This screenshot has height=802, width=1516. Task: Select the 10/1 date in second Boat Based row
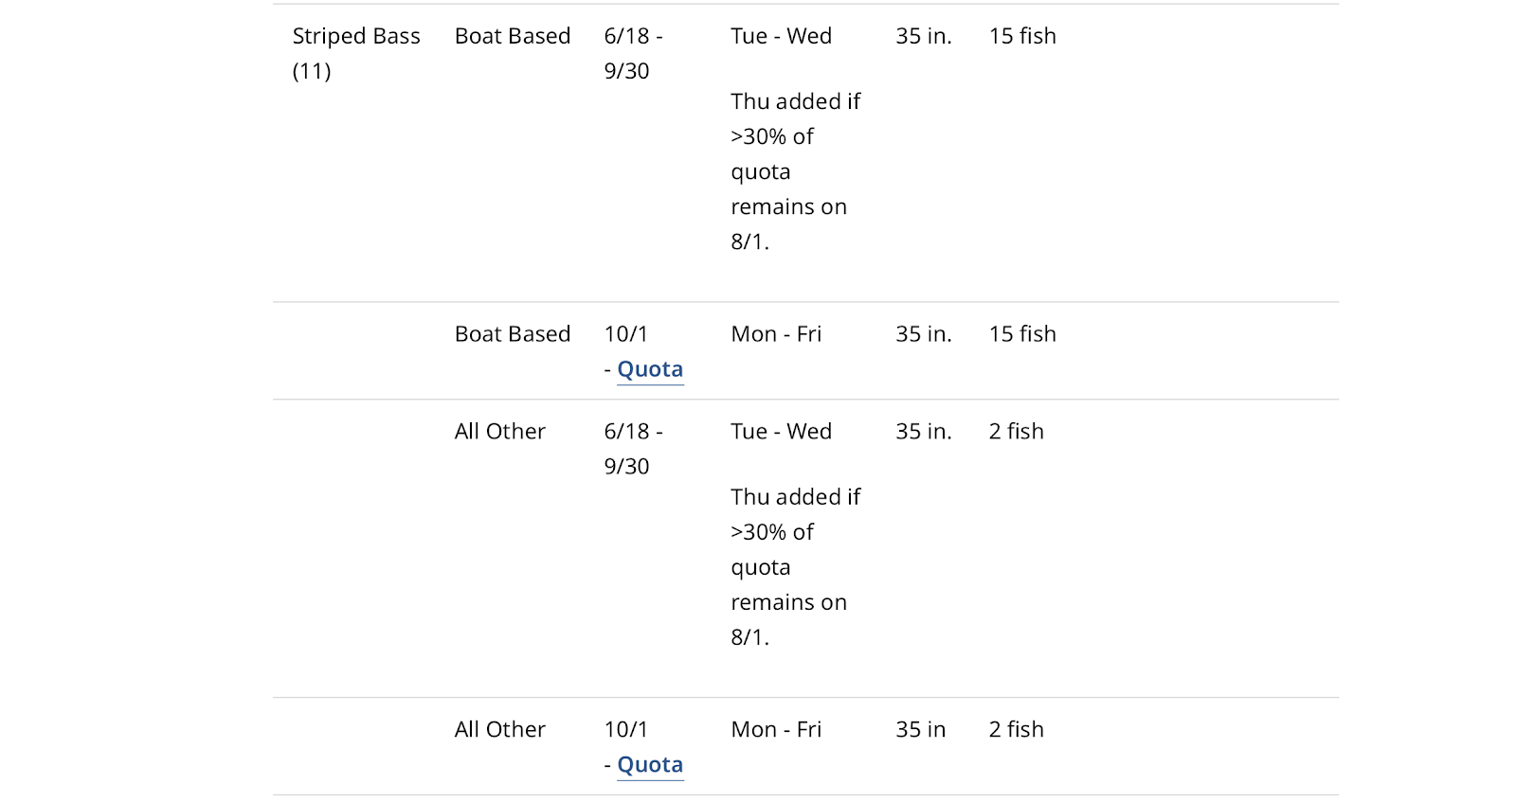click(x=626, y=334)
